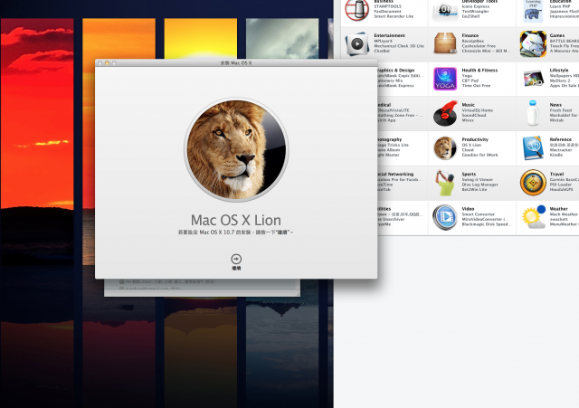Open the Health & Fitness category heading
This screenshot has width=579, height=408.
click(479, 71)
